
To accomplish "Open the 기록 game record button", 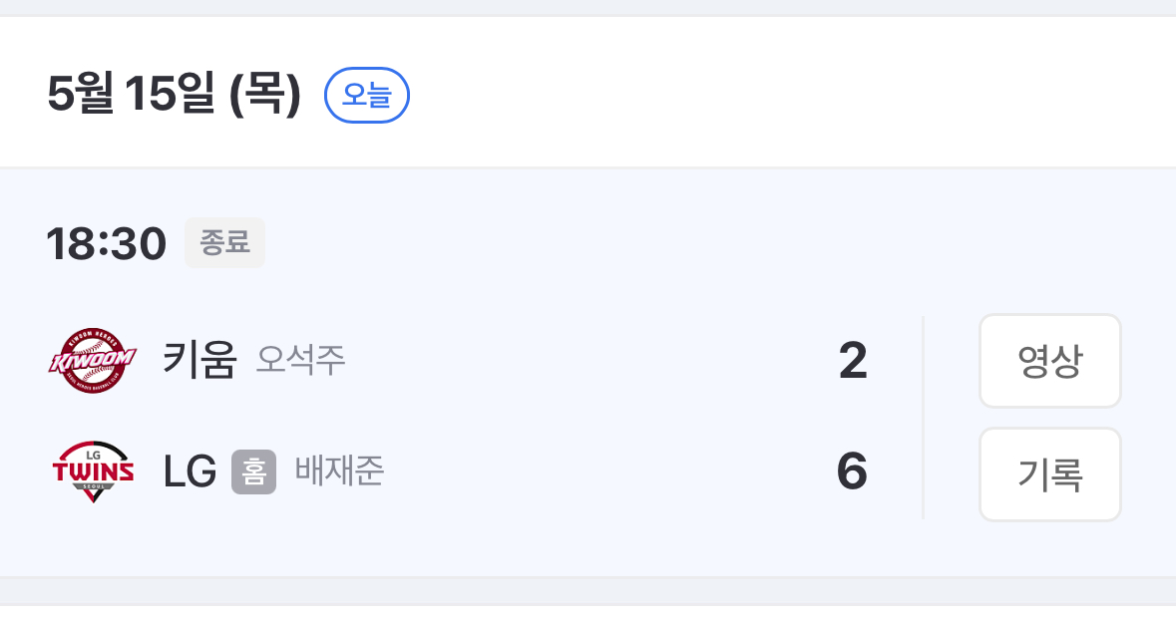I will tap(1049, 474).
